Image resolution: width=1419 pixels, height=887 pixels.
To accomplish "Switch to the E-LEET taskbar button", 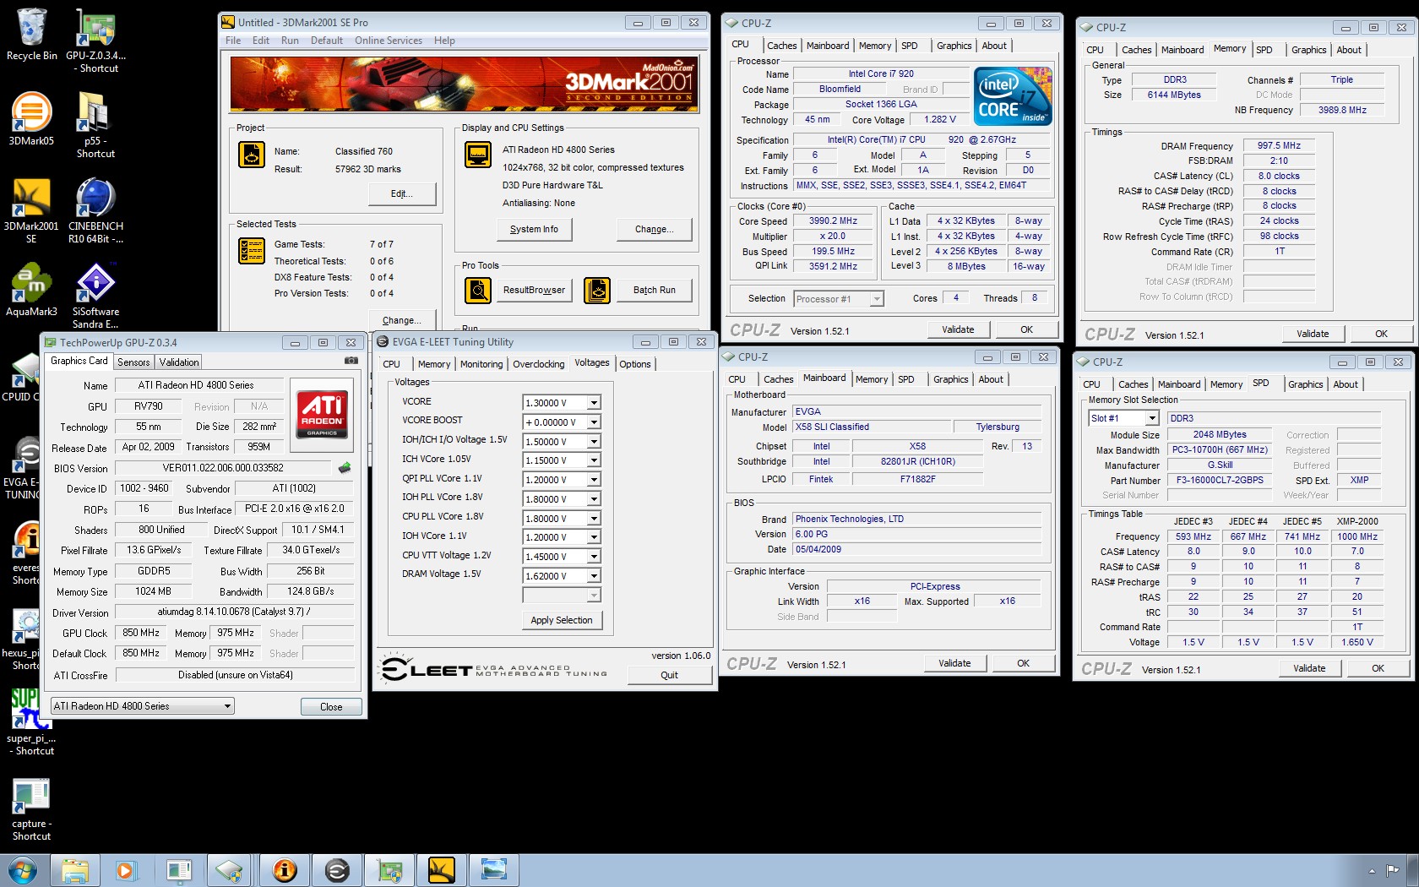I will 337,870.
